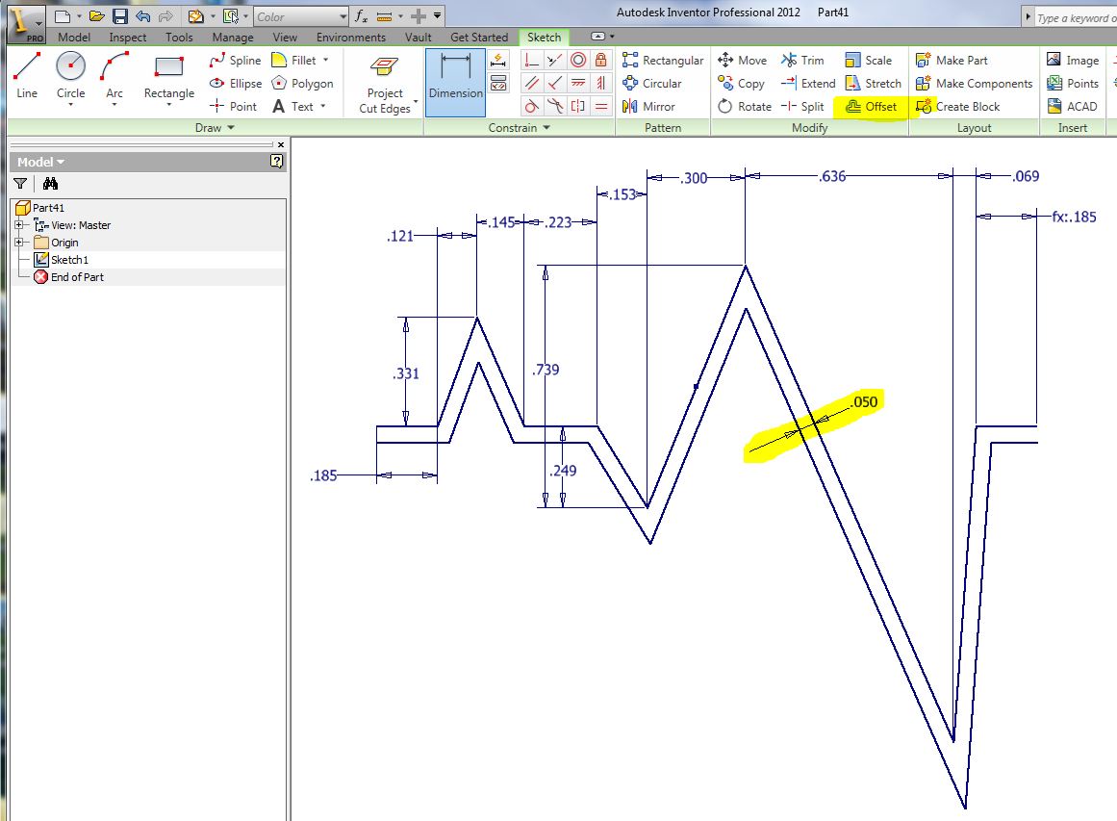Select the Arc sketch tool
The image size is (1117, 821).
114,75
